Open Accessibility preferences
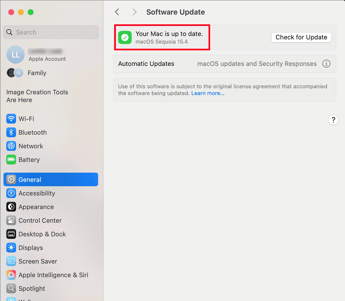Image resolution: width=345 pixels, height=301 pixels. 37,193
